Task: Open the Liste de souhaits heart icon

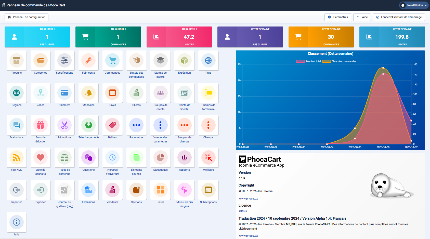Action: pos(41,157)
